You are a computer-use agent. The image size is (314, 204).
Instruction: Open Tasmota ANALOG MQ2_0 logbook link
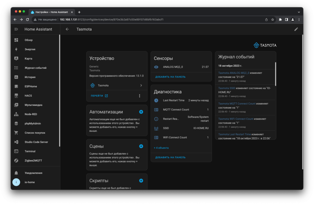pyautogui.click(x=234, y=73)
